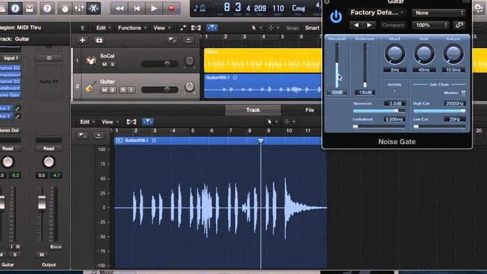Click the SoCal track pan knob
487x274 pixels.
tap(189, 61)
